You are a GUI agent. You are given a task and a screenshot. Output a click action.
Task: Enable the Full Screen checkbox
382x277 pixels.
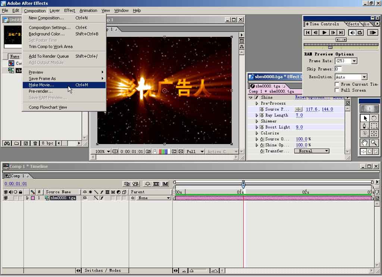pyautogui.click(x=337, y=90)
